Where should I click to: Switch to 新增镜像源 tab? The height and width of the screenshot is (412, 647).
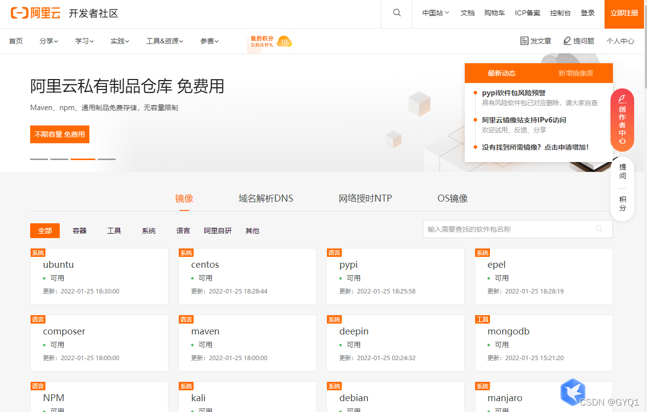[x=576, y=73]
